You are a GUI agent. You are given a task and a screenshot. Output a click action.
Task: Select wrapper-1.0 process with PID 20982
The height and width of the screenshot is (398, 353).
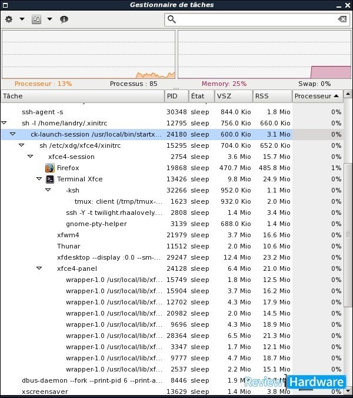(x=172, y=313)
